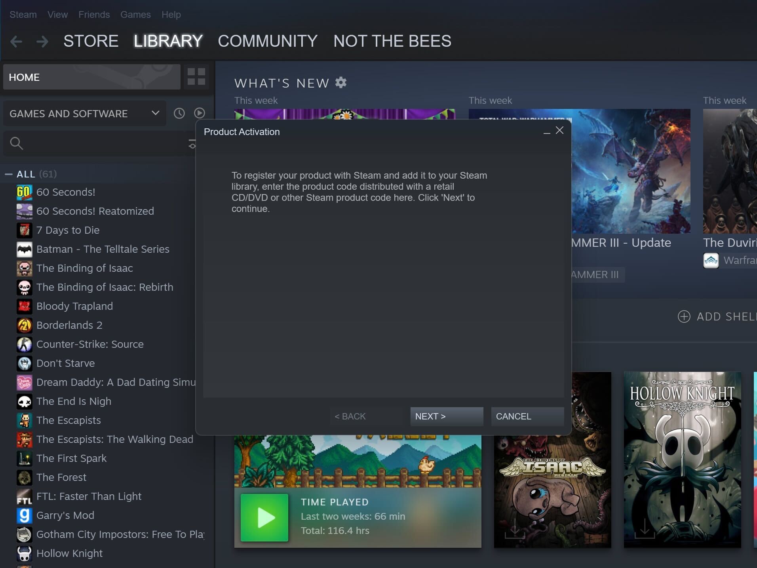Open the Games and Software dropdown

[x=84, y=113]
